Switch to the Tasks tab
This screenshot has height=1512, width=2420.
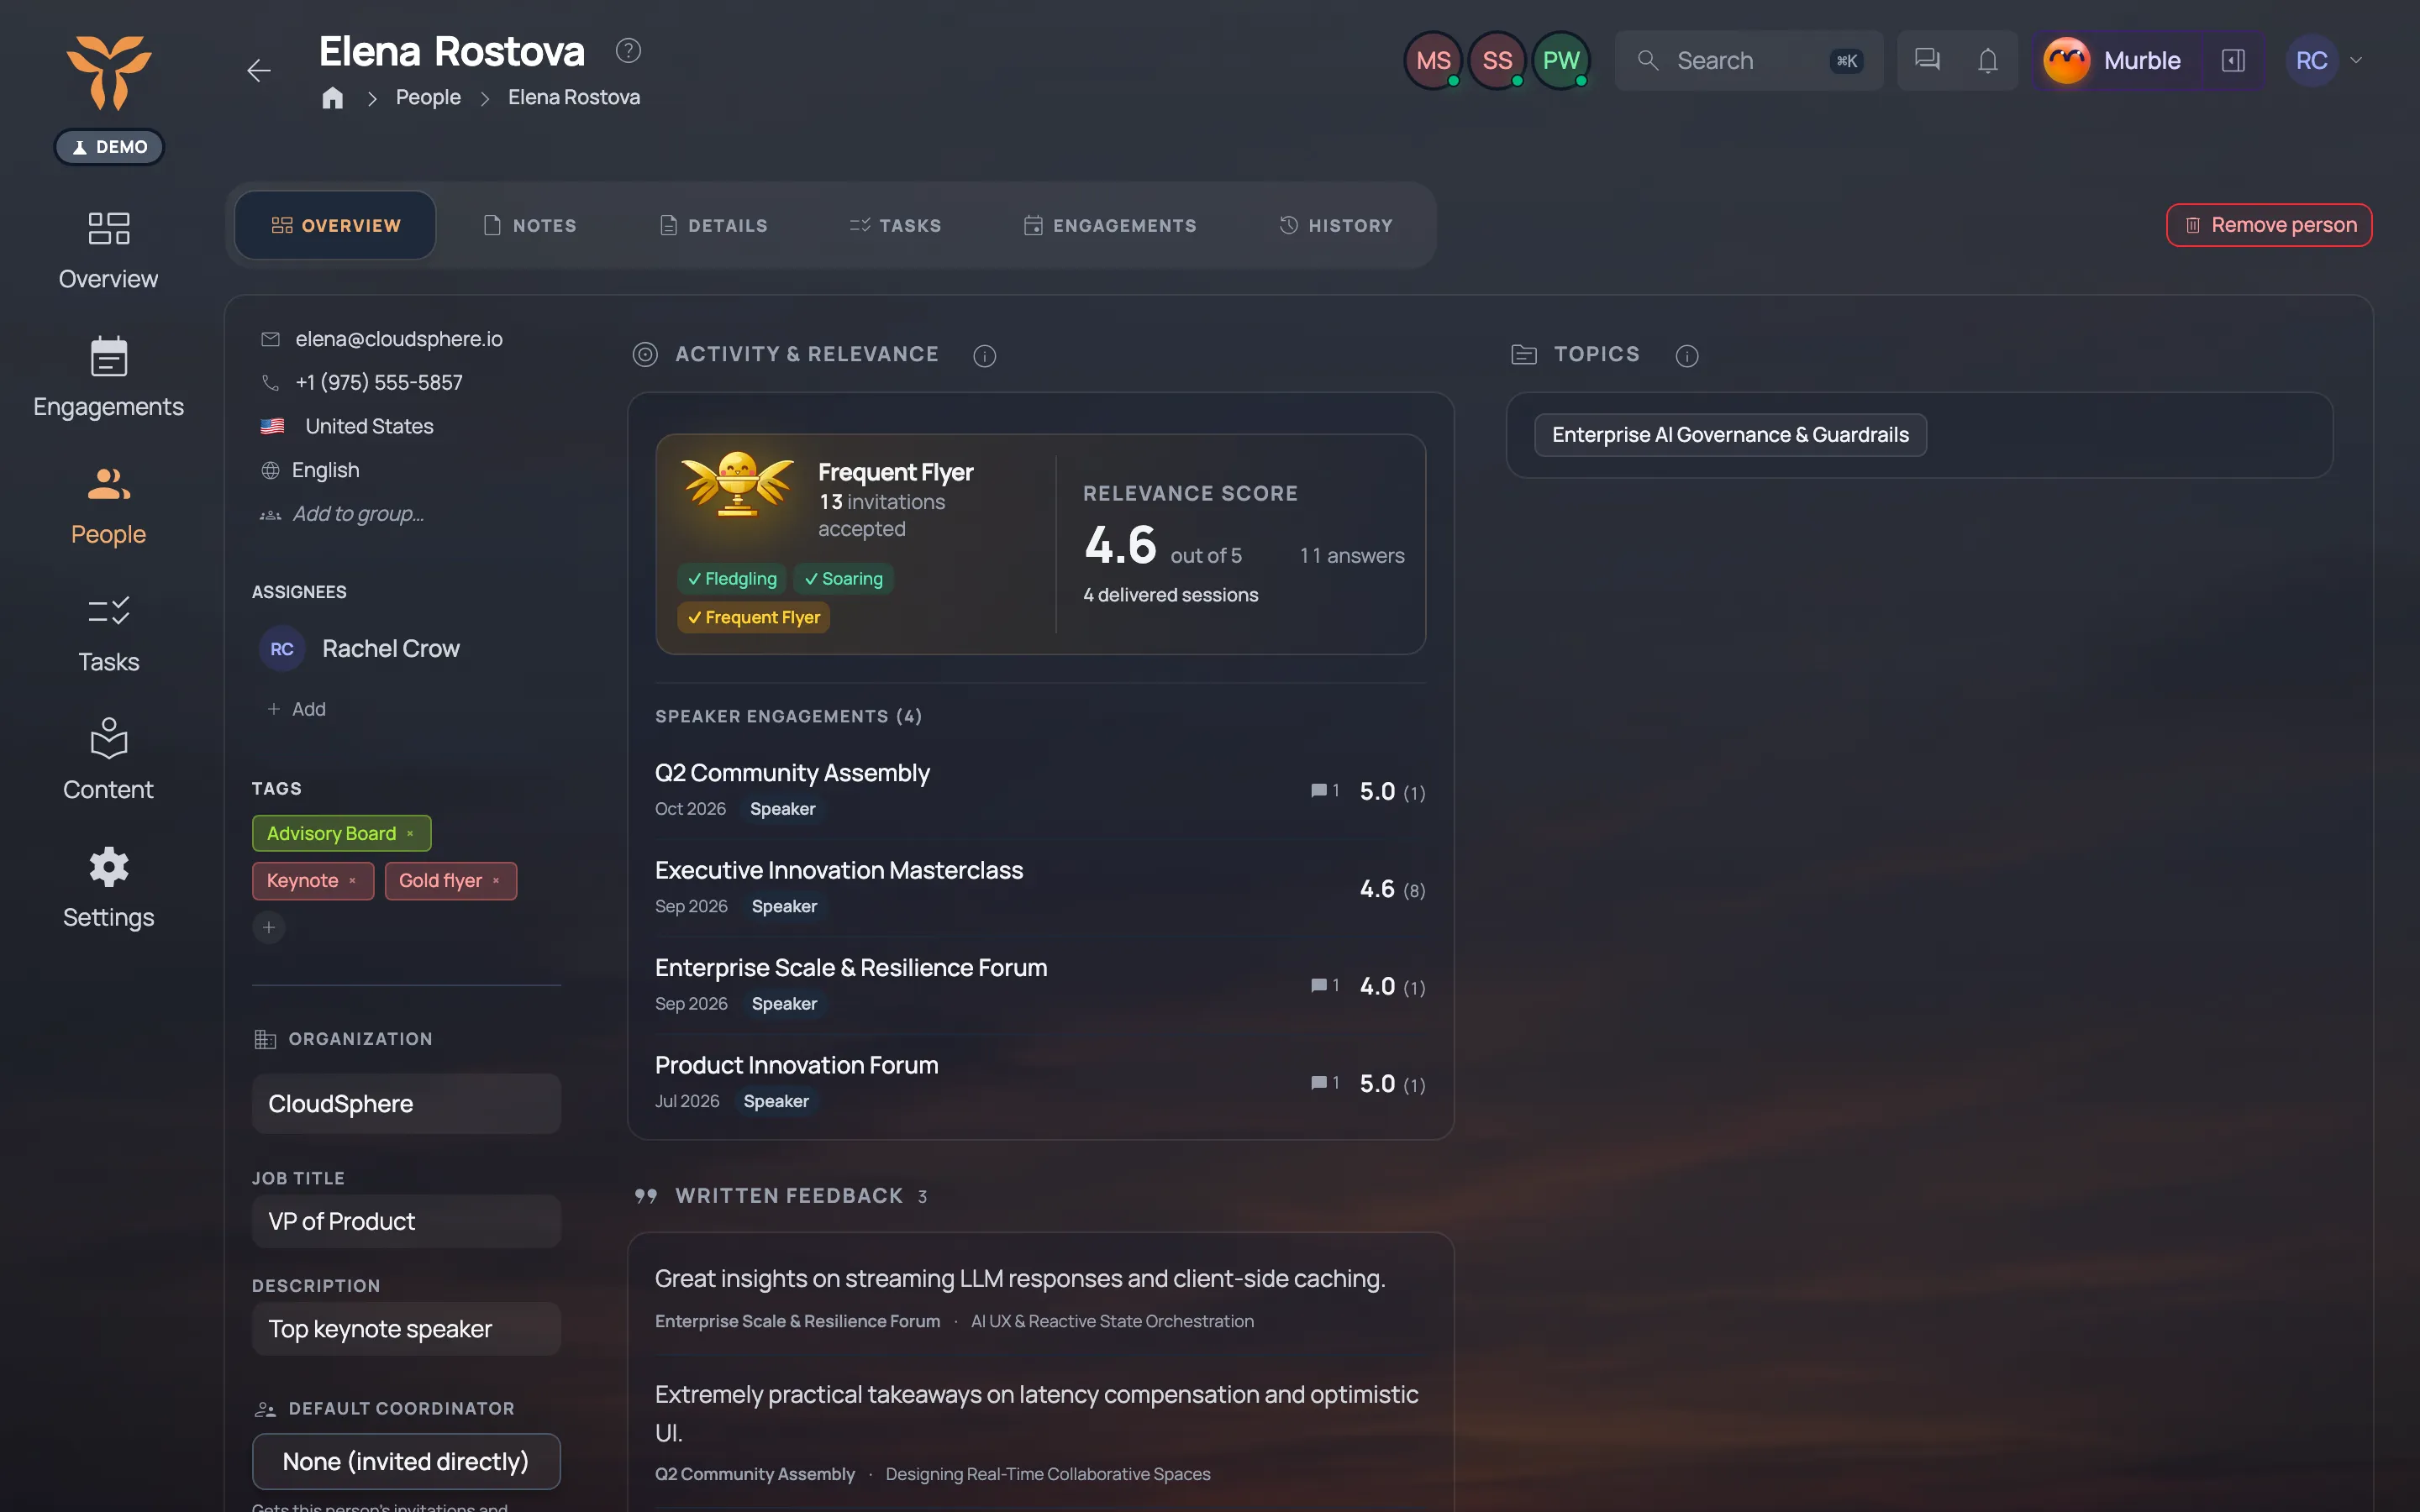coord(895,225)
